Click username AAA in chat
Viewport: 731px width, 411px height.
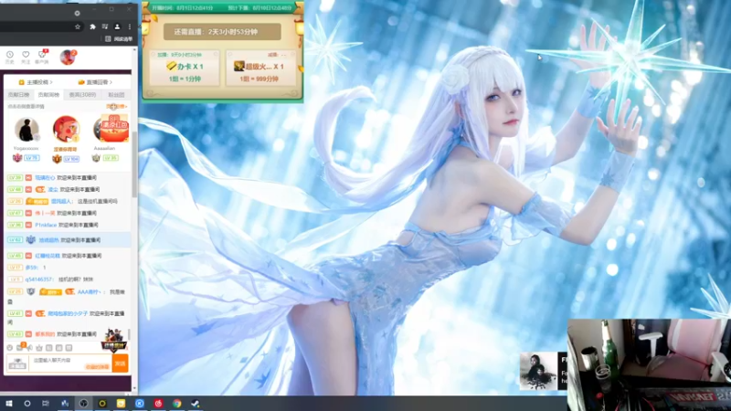tap(89, 291)
